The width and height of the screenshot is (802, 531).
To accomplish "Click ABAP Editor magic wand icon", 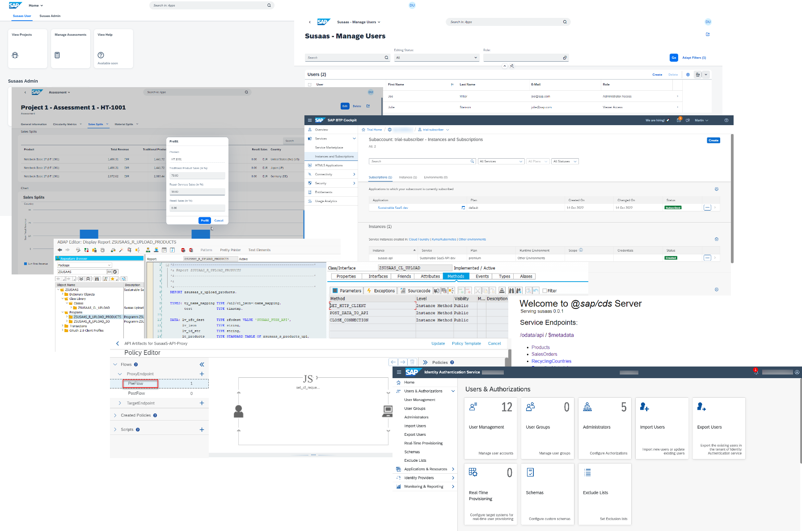I will (121, 250).
